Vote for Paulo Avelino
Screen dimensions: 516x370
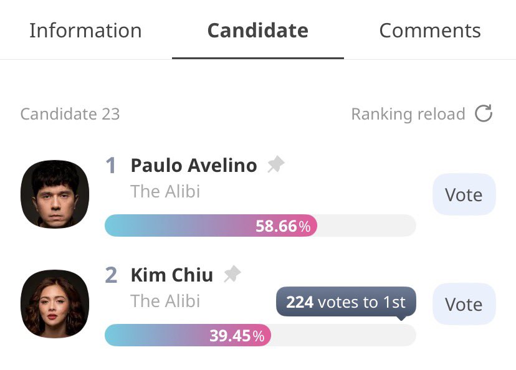(x=464, y=194)
